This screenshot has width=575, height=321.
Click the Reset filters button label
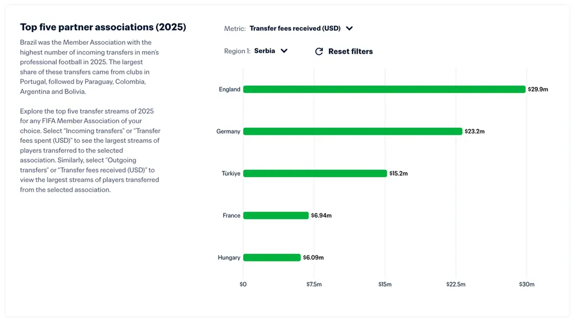350,52
